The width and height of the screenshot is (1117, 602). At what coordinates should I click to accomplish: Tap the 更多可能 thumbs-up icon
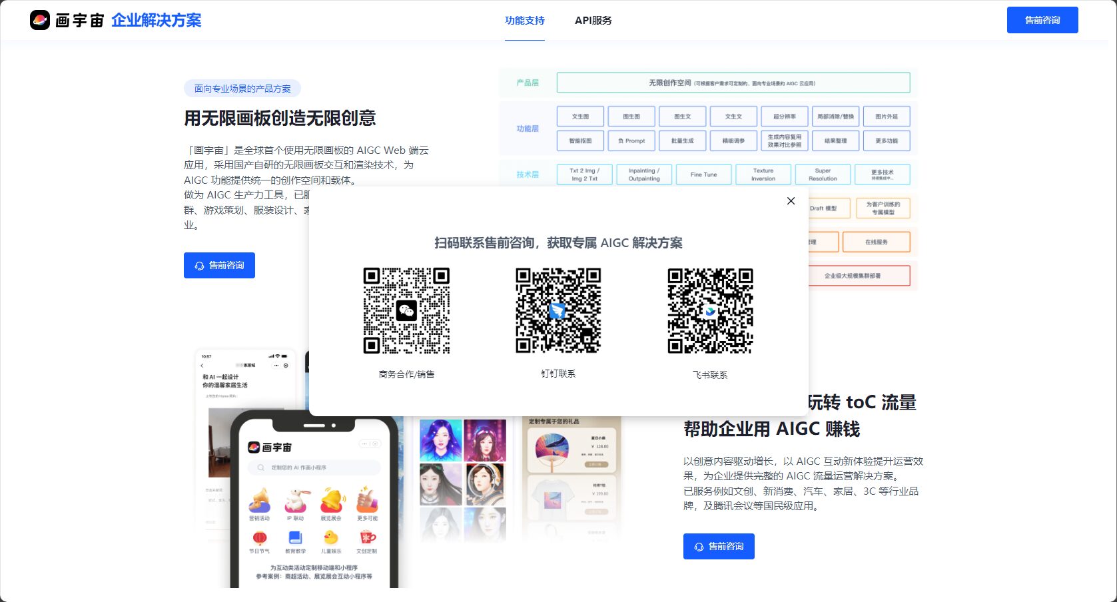pos(367,500)
